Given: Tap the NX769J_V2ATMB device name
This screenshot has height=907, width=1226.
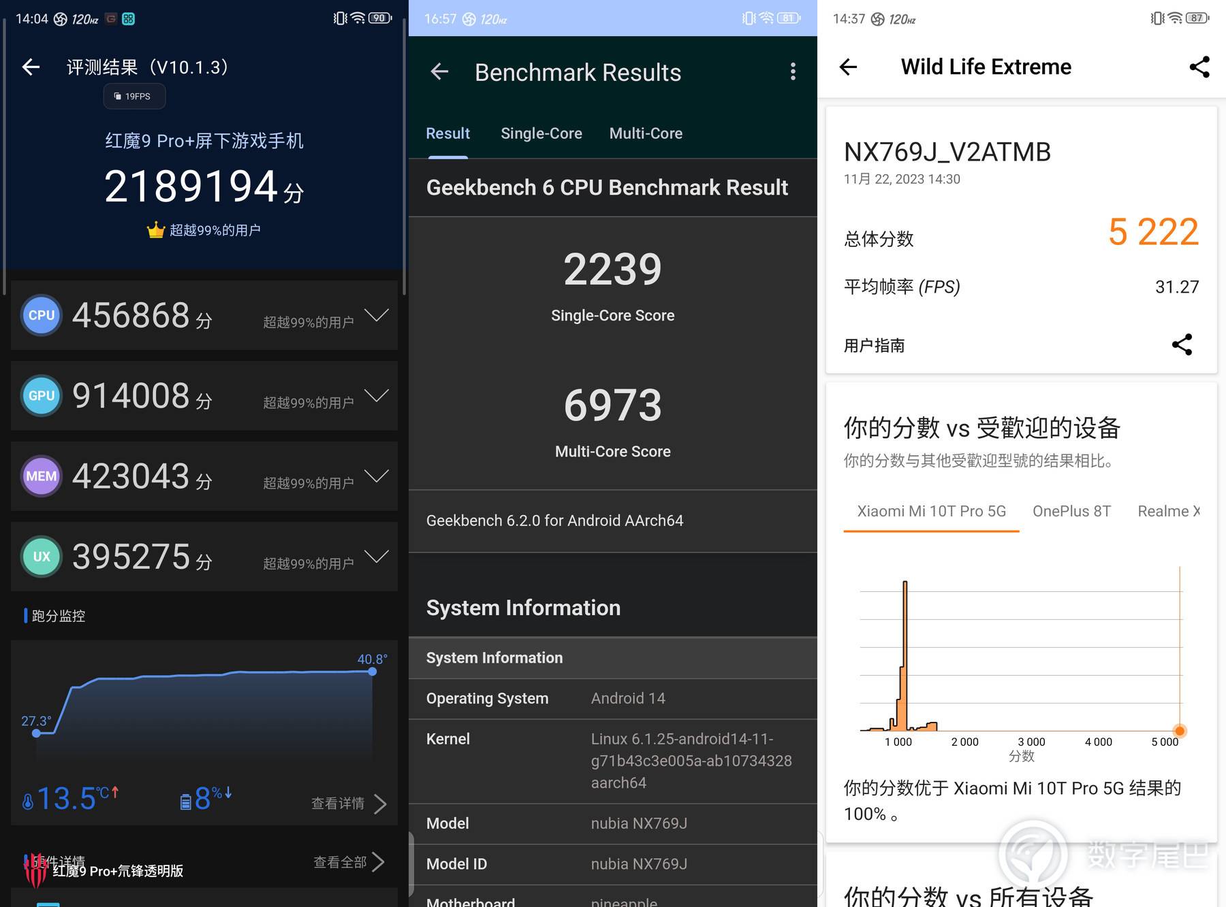Looking at the screenshot, I should coord(947,152).
